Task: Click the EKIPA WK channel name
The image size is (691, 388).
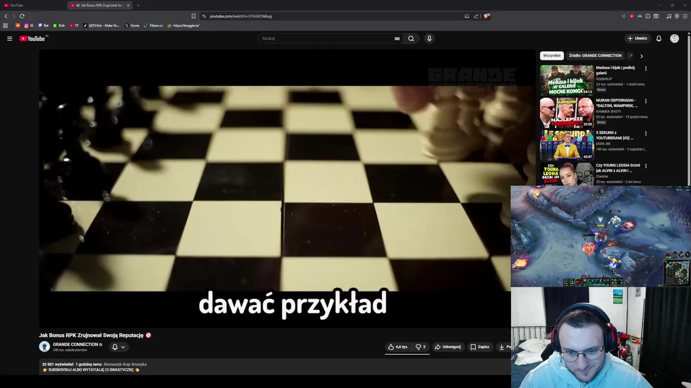Action: pyautogui.click(x=604, y=144)
